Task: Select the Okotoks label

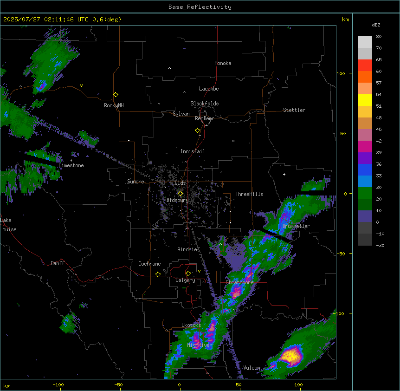Action: coord(191,325)
